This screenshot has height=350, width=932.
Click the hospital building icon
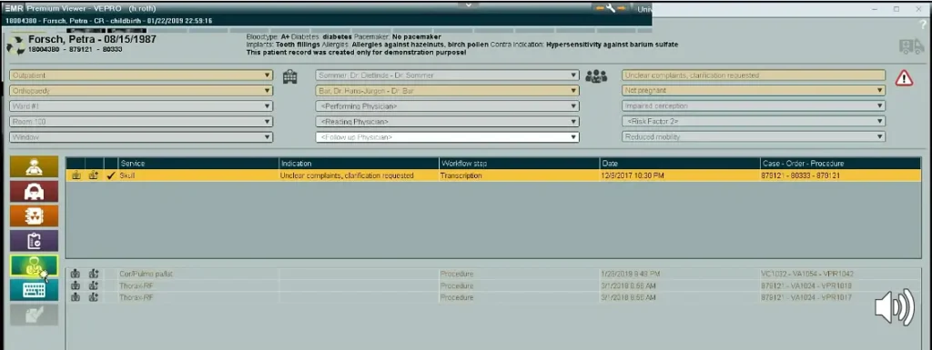[290, 76]
